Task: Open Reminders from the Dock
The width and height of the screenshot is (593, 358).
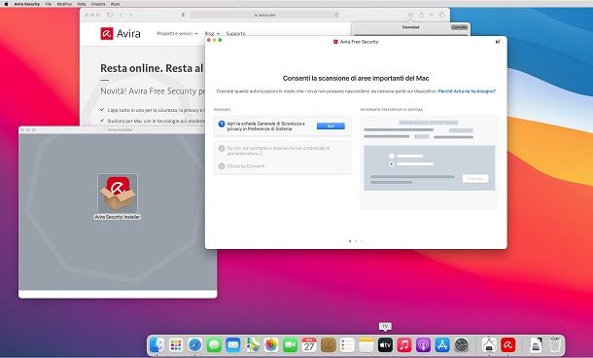Action: tap(347, 344)
